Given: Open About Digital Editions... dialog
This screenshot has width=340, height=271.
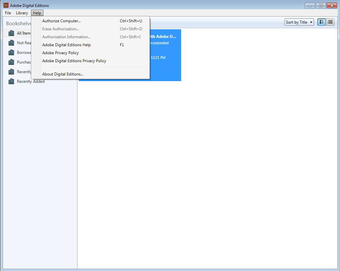Looking at the screenshot, I should point(90,74).
